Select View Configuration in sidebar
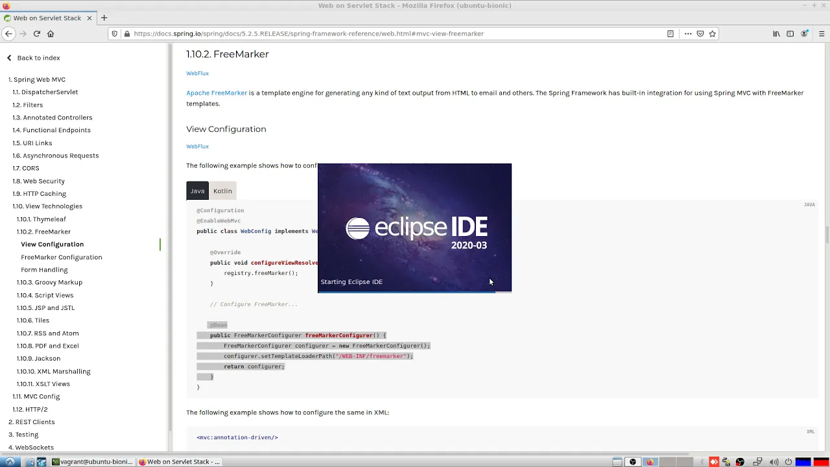Screen dimensions: 830x467 [53, 245]
